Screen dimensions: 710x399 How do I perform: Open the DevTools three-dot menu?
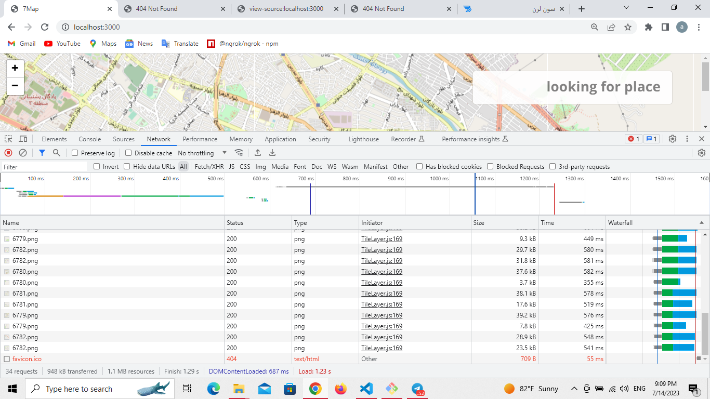pos(687,139)
